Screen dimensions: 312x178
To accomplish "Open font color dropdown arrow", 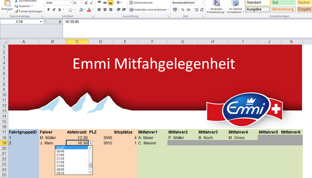I will click(93, 9).
